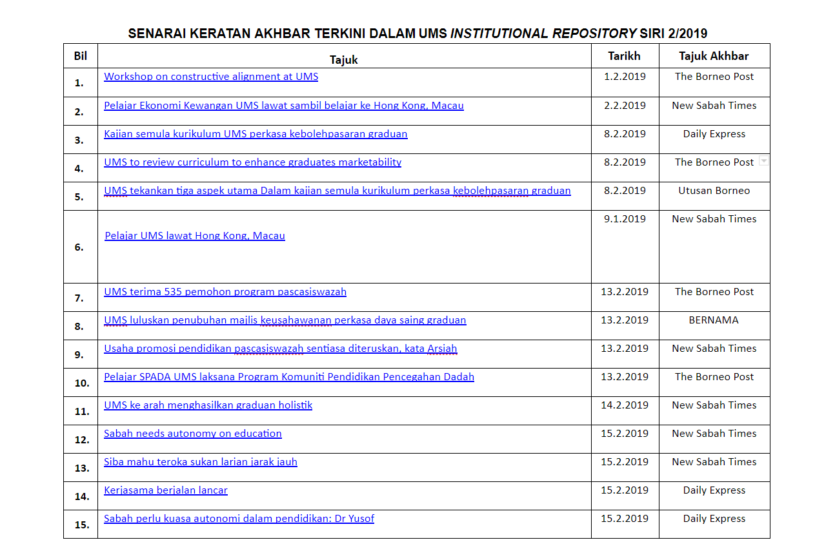Viewport: 835px width, 549px height.
Task: Open link UMS luluskan penubuhan majlis keusahawanan
Action: coord(285,320)
